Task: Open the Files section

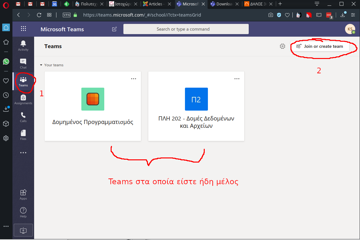Action: coord(23,135)
